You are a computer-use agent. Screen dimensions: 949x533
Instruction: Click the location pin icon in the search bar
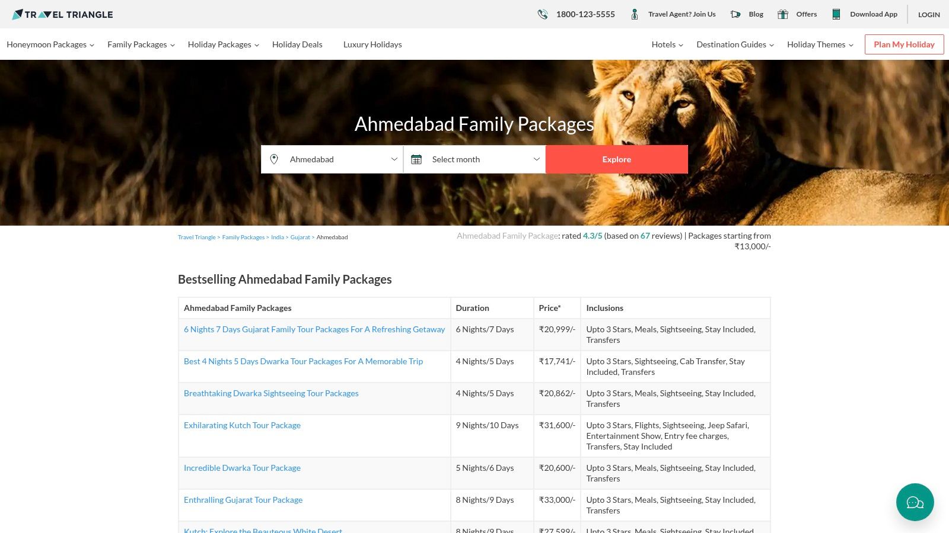coord(274,159)
